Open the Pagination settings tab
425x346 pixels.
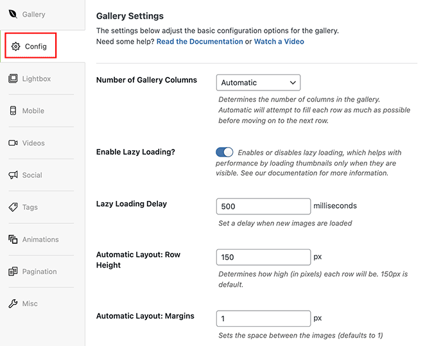[x=40, y=272]
